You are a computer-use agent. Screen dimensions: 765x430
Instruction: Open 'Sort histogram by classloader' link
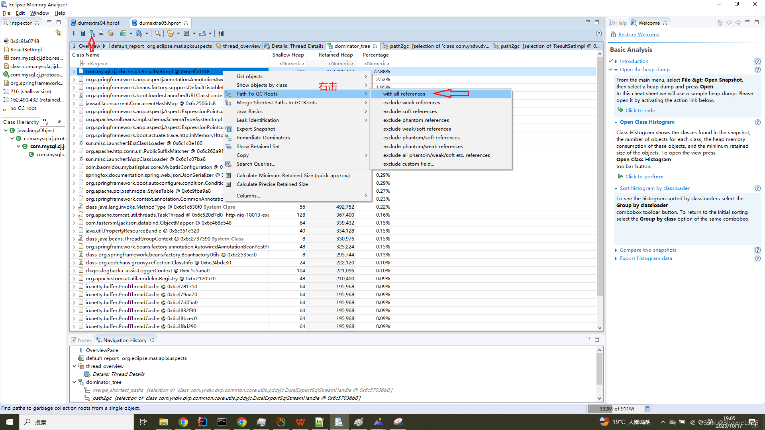(655, 188)
